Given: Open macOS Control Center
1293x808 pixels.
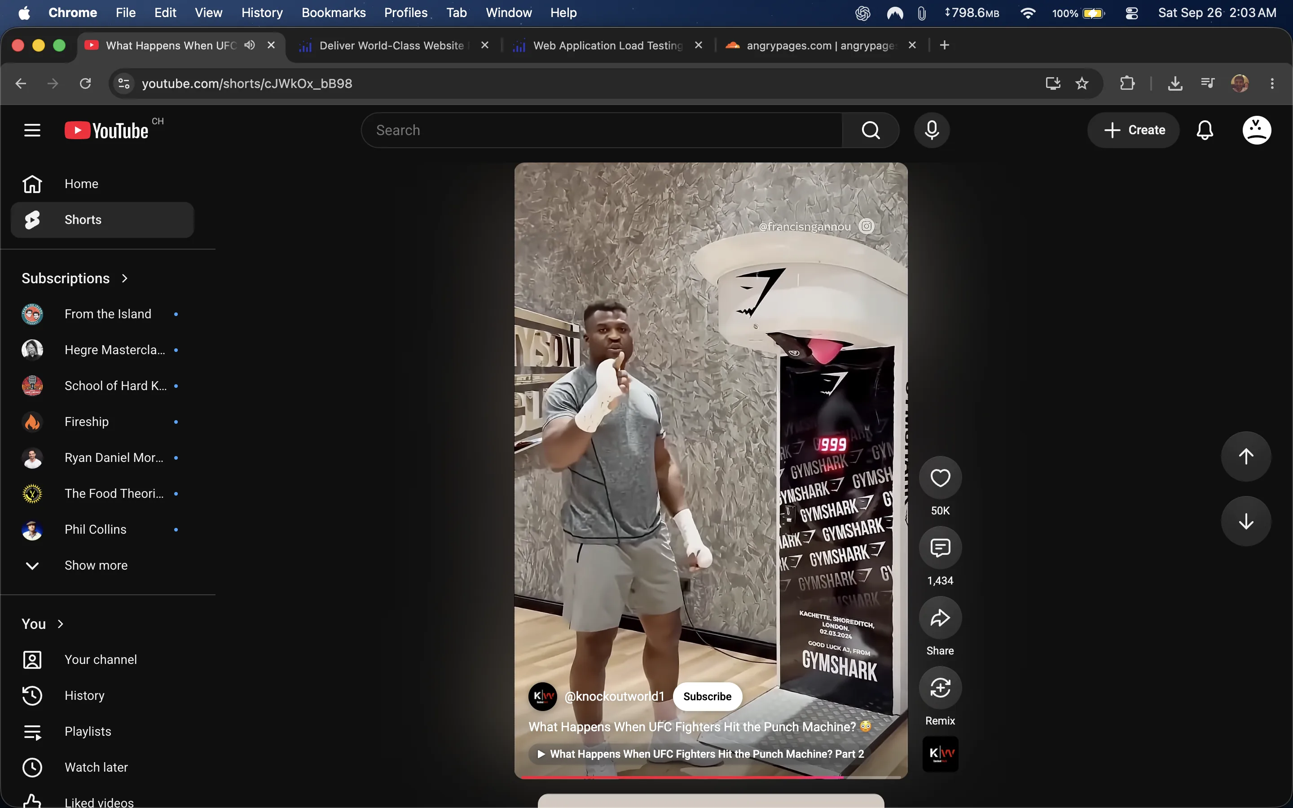Looking at the screenshot, I should 1132,13.
